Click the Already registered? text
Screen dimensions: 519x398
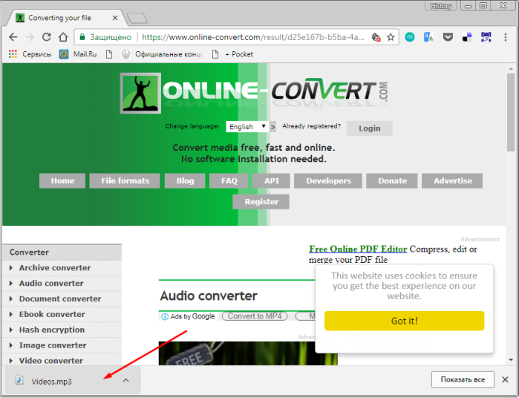[x=311, y=126]
